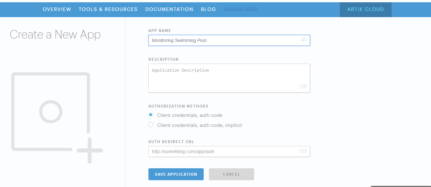
Task: Go to Tools & Resources menu
Action: click(108, 9)
